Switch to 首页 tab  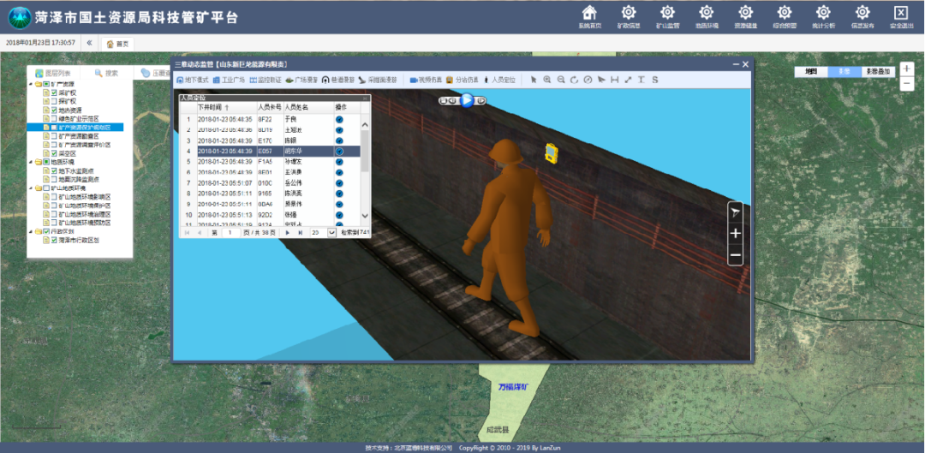click(x=117, y=44)
